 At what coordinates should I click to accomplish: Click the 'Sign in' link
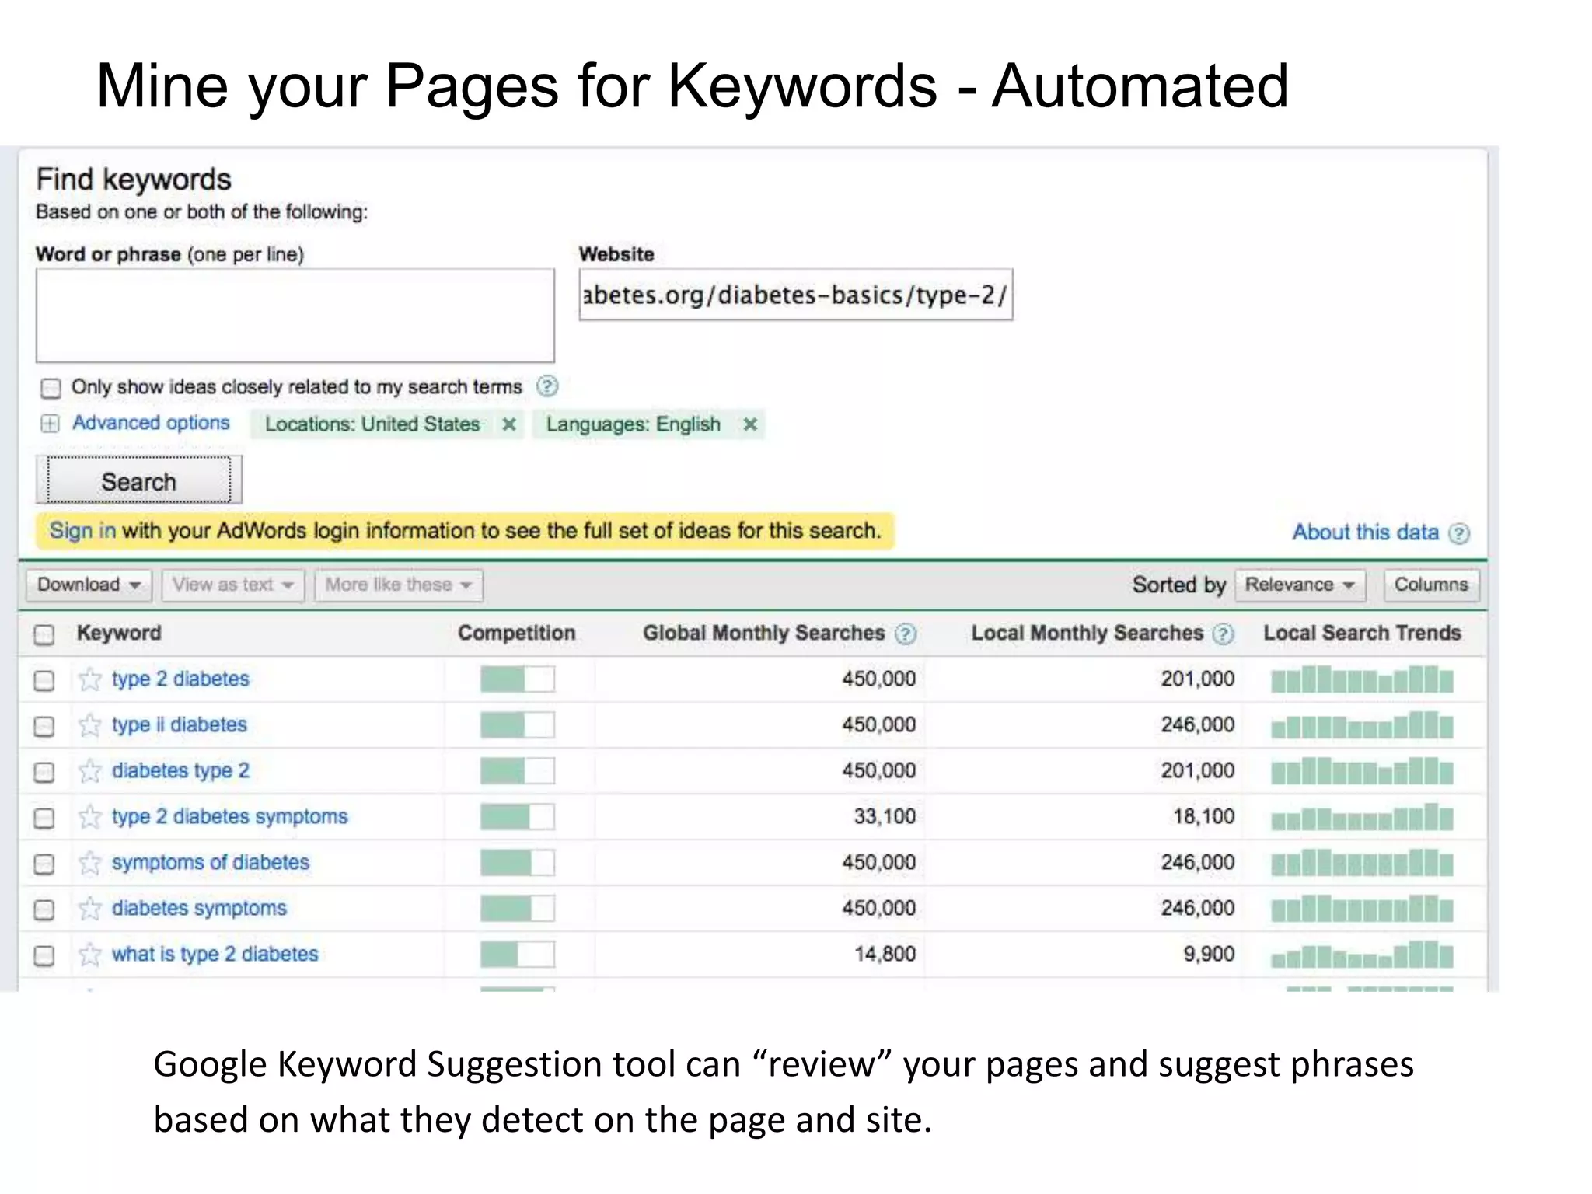[82, 531]
